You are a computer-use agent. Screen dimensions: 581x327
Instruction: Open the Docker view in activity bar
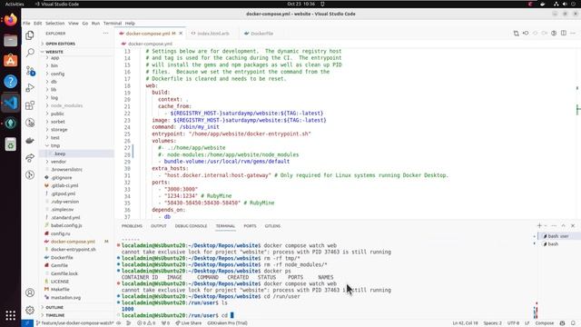(30, 141)
